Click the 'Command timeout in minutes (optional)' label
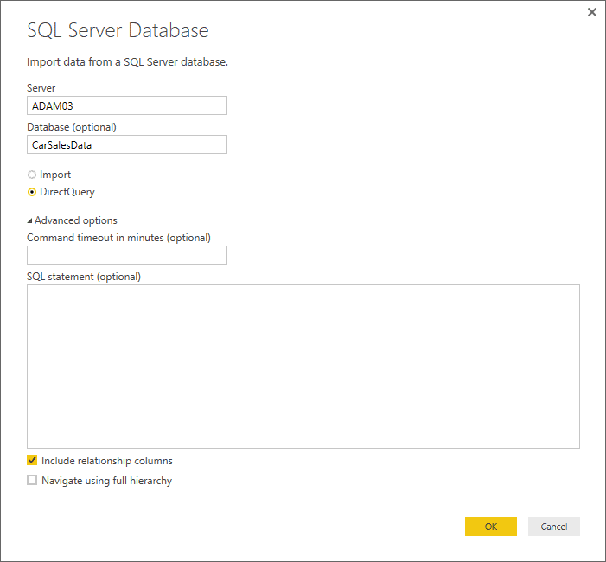The image size is (606, 562). (118, 238)
